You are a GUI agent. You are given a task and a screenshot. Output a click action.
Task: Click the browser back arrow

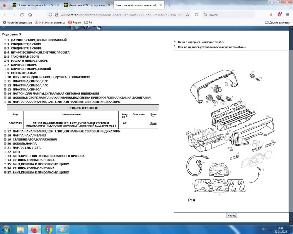[x=5, y=15]
